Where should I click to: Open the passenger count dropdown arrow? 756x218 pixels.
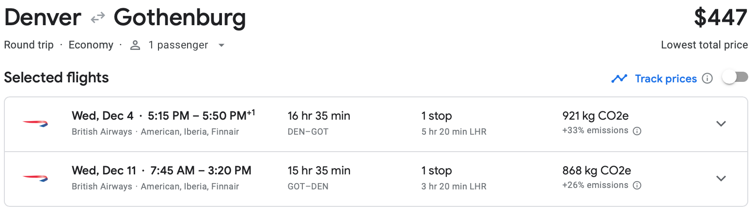coord(221,46)
